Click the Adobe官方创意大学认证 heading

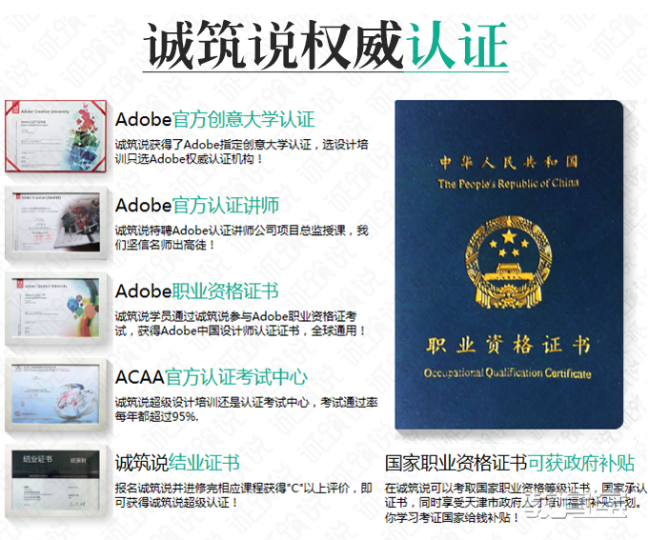tap(215, 119)
